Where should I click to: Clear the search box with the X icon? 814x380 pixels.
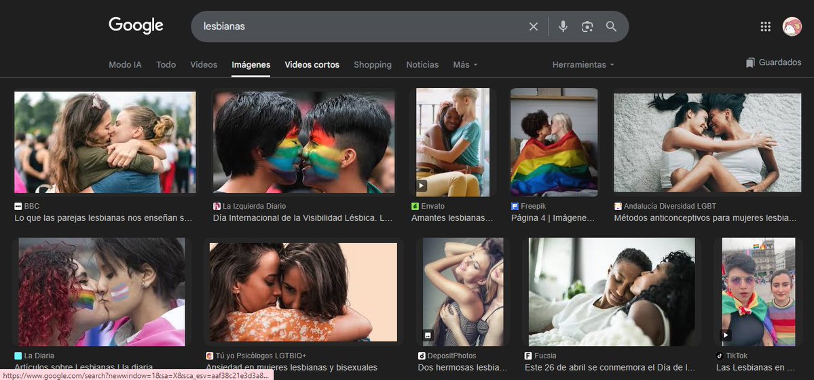(533, 26)
